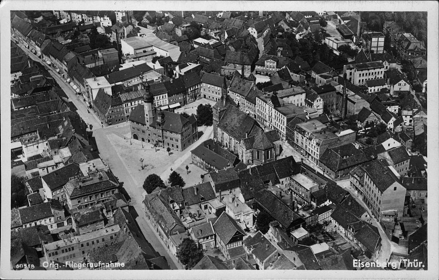Select the large round tree below the square
Viewport: 439px width, 280px height.
pyautogui.click(x=153, y=183)
